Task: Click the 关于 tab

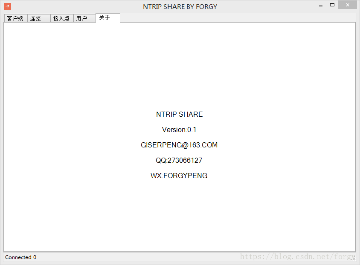Action: [x=108, y=18]
